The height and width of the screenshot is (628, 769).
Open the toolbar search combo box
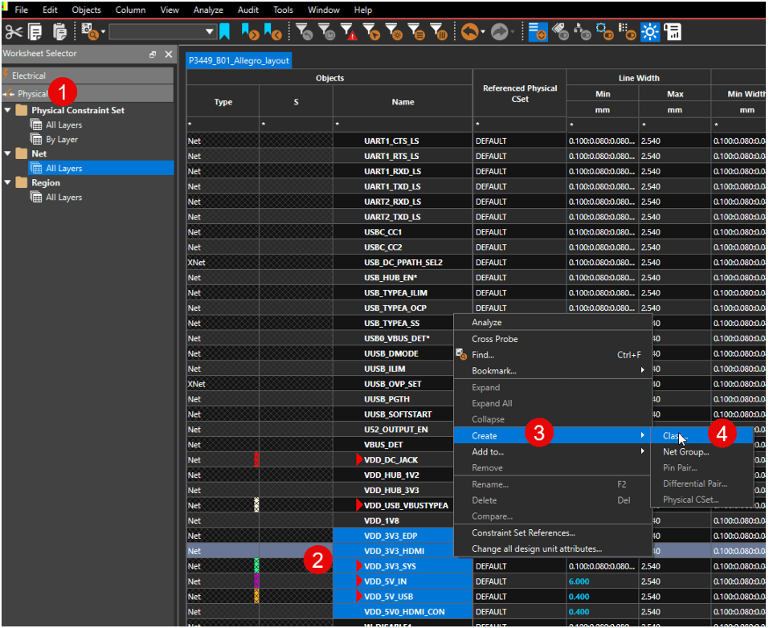(x=162, y=32)
